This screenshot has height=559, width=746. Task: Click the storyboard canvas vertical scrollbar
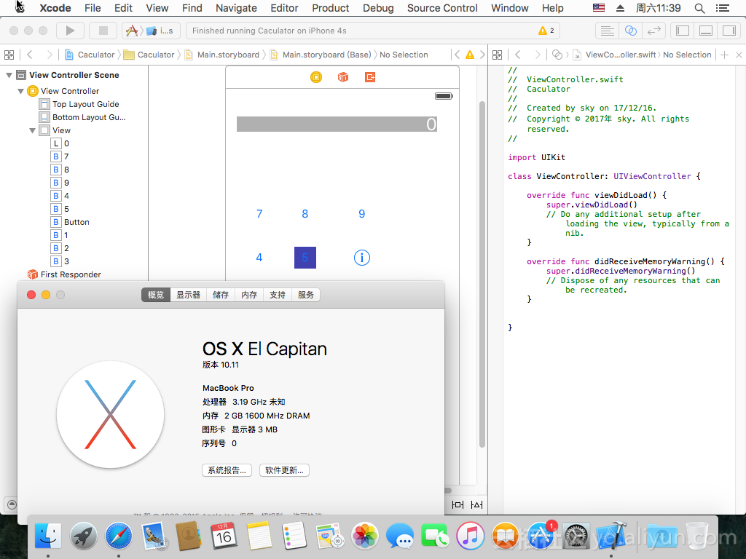(482, 274)
